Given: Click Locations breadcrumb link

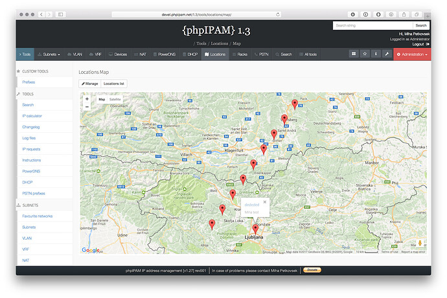Looking at the screenshot, I should 219,43.
